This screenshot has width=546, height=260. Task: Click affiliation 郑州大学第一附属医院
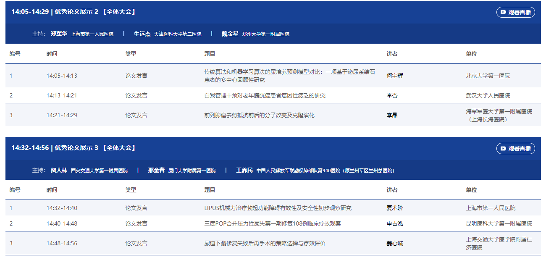pos(265,34)
